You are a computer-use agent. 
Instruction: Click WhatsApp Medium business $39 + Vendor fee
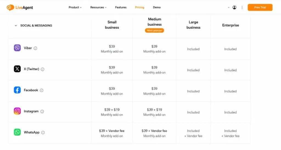pos(154,131)
